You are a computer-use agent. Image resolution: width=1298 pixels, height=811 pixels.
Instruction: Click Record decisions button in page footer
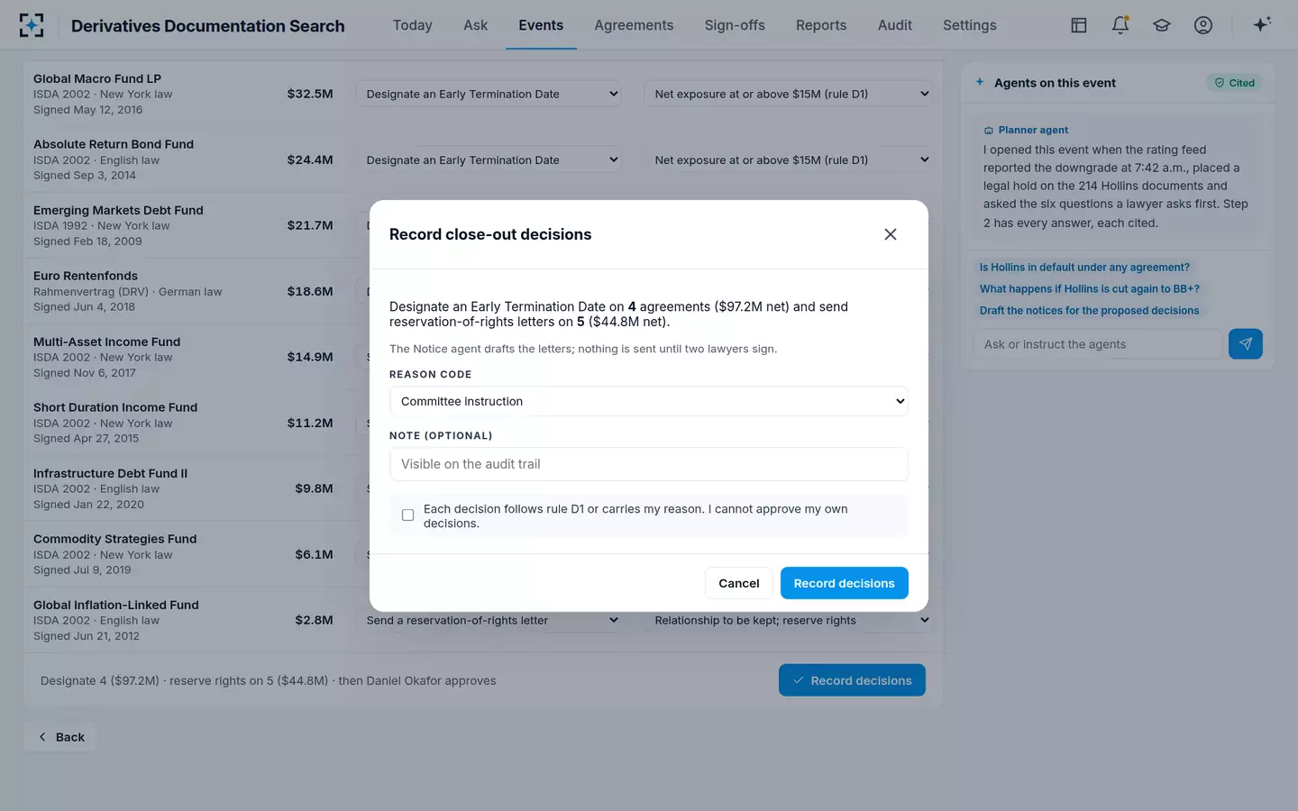[852, 680]
